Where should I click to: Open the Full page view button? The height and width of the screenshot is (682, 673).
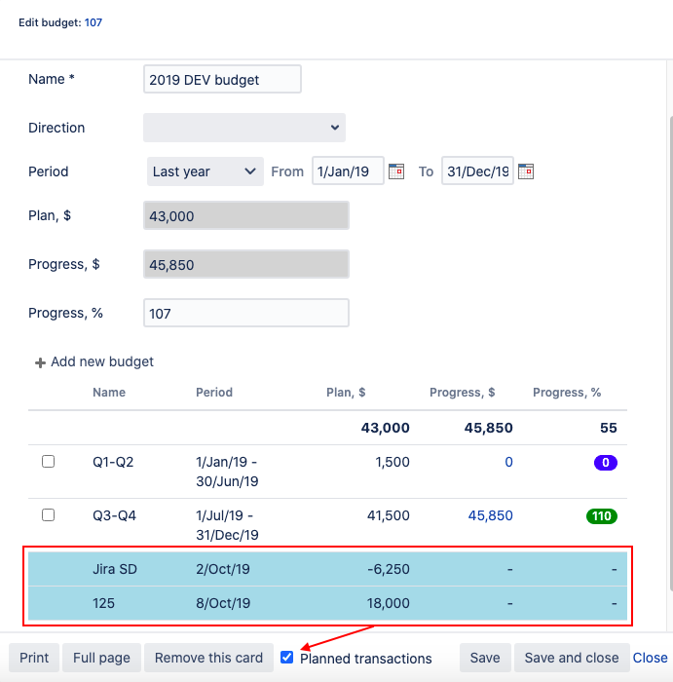101,658
